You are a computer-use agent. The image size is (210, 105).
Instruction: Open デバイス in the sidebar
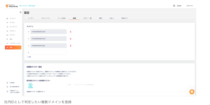11,35
